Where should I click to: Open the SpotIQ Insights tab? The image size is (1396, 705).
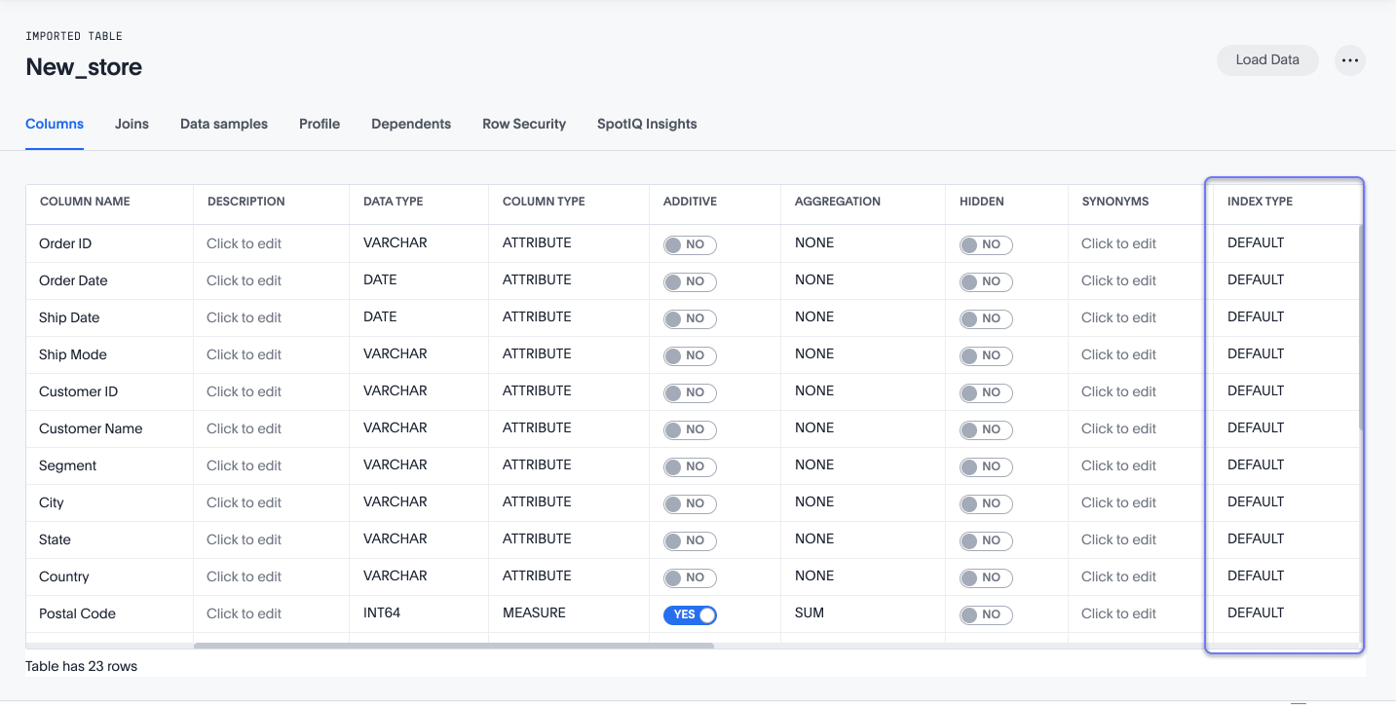(x=646, y=124)
